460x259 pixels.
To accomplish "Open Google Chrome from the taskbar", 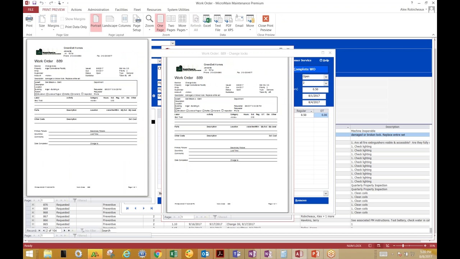I will pos(158,254).
